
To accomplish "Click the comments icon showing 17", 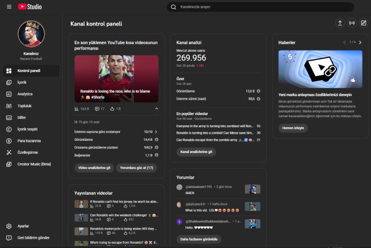I will point(97,109).
